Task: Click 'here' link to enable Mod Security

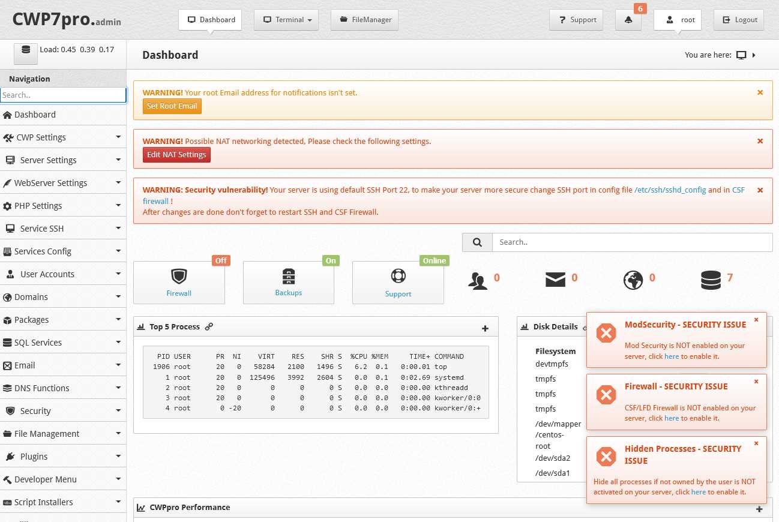Action: [672, 356]
